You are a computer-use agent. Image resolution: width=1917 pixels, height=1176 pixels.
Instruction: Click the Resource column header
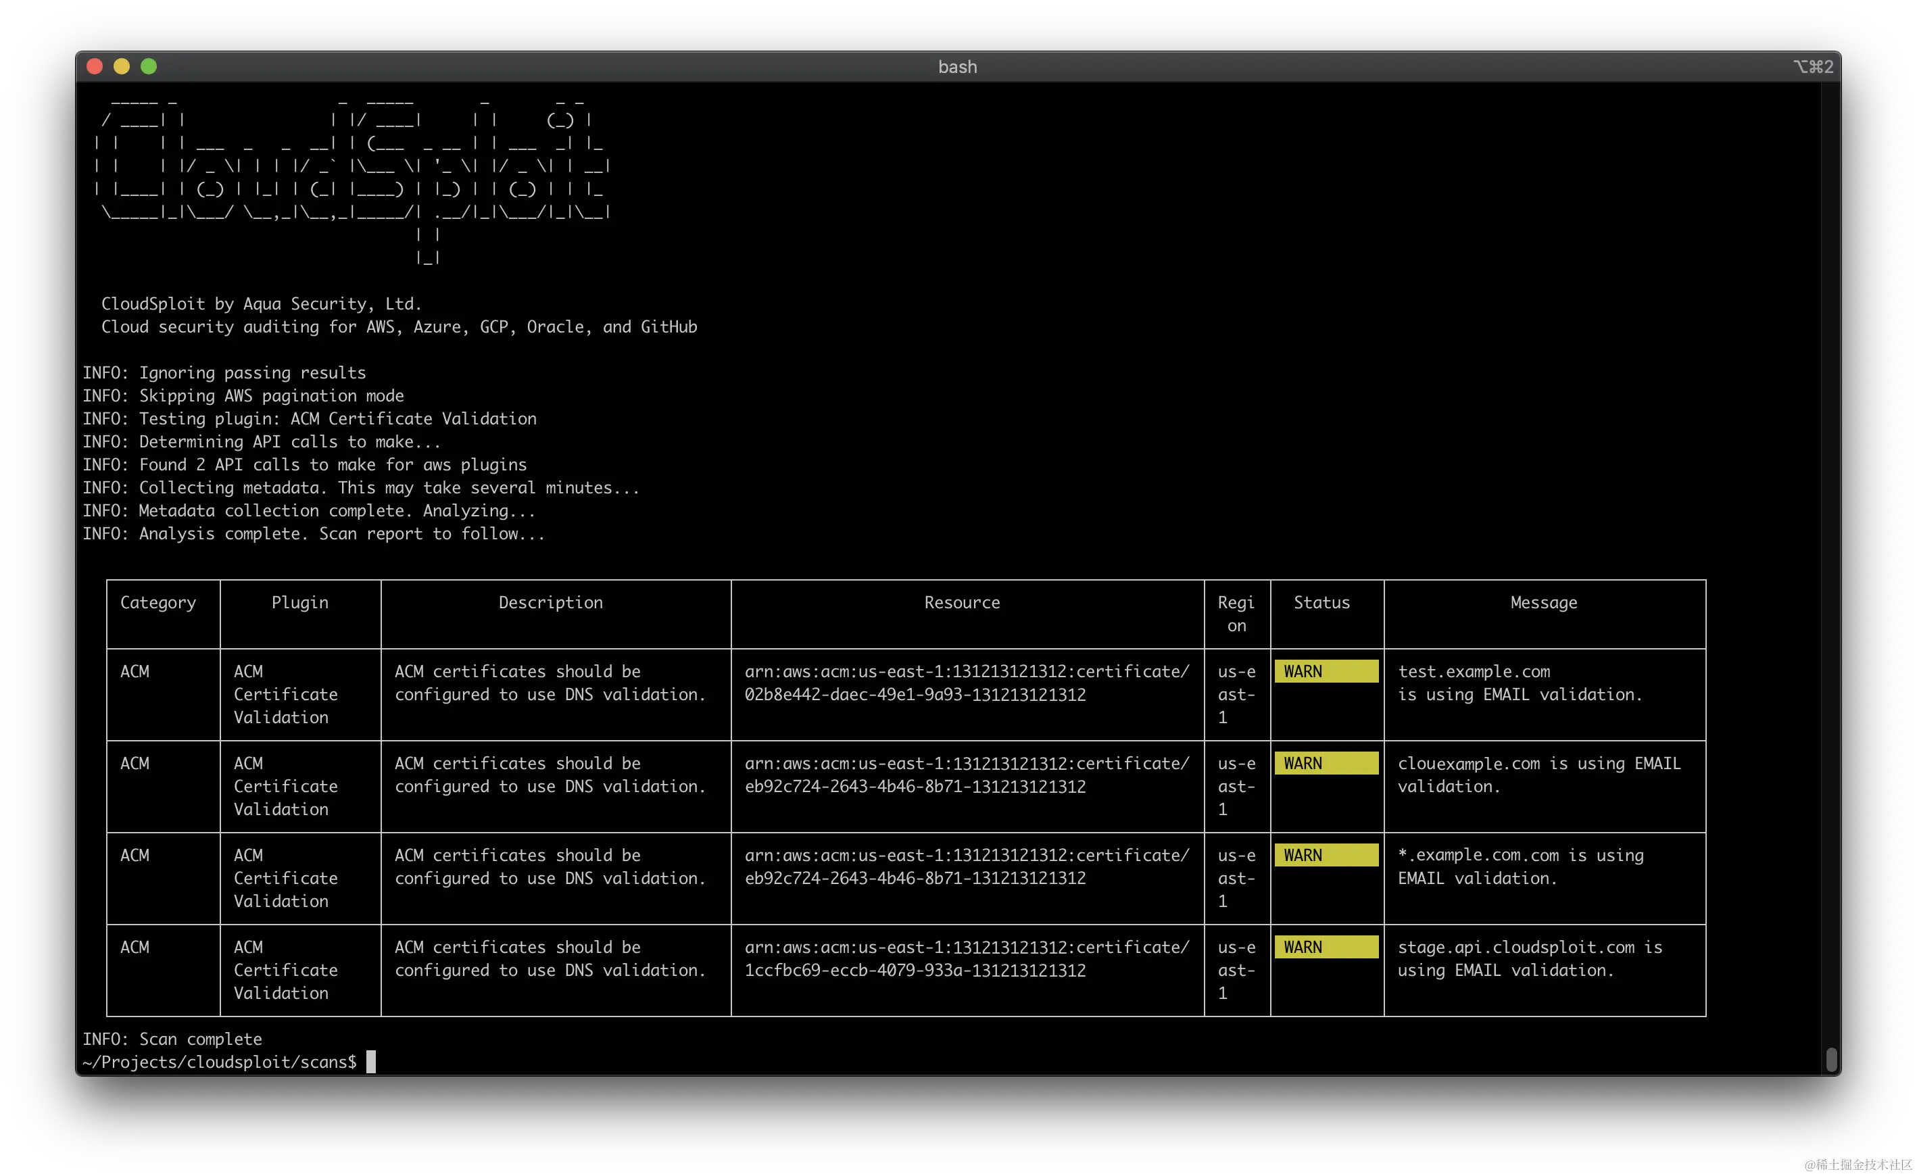tap(962, 602)
